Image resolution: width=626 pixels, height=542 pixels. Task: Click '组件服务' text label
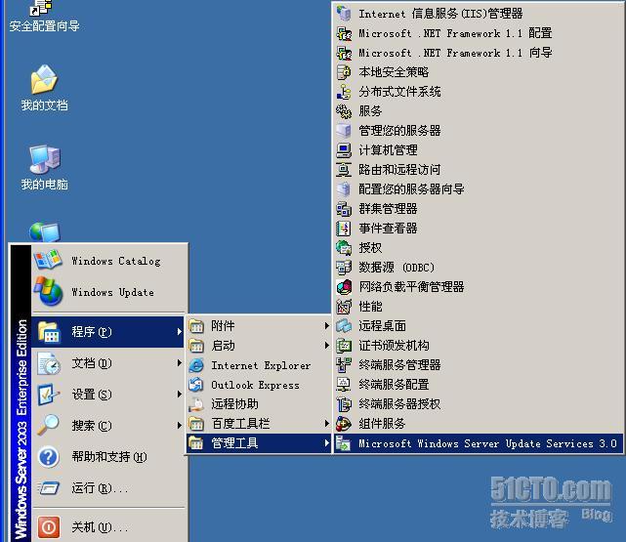pos(383,424)
